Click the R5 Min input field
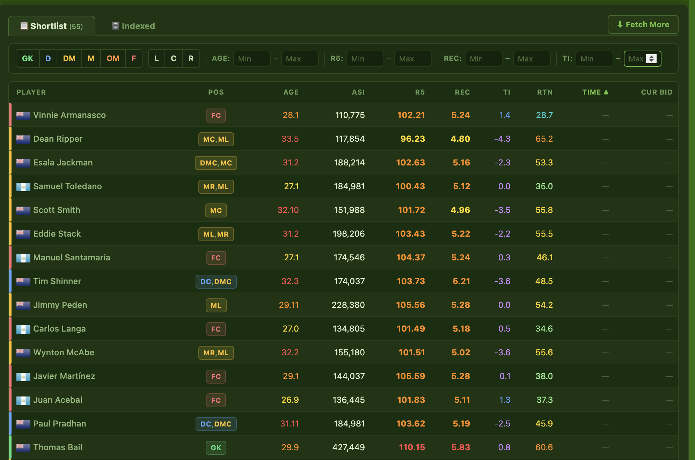 tap(365, 59)
